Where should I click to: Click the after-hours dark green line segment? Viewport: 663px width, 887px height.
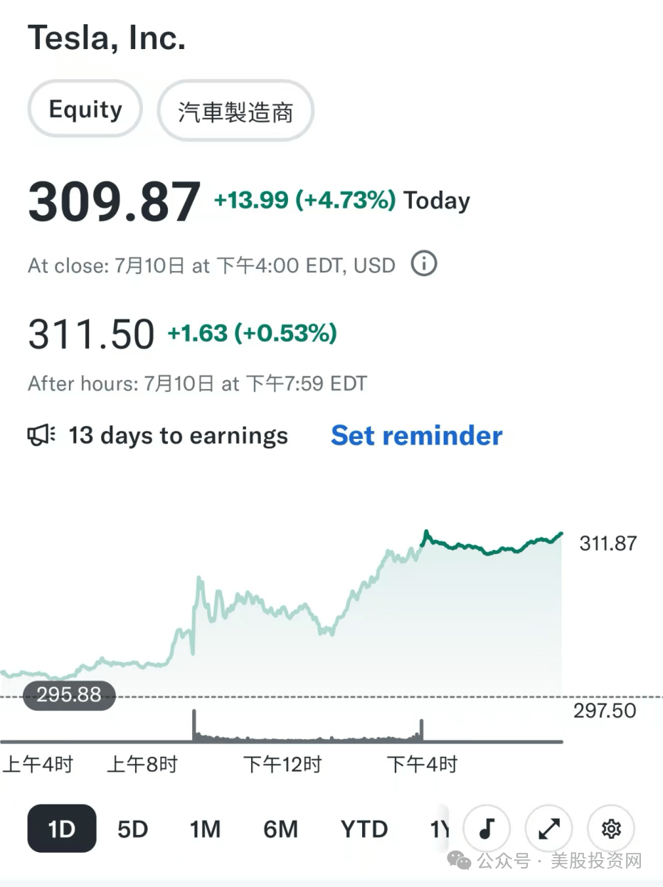491,546
